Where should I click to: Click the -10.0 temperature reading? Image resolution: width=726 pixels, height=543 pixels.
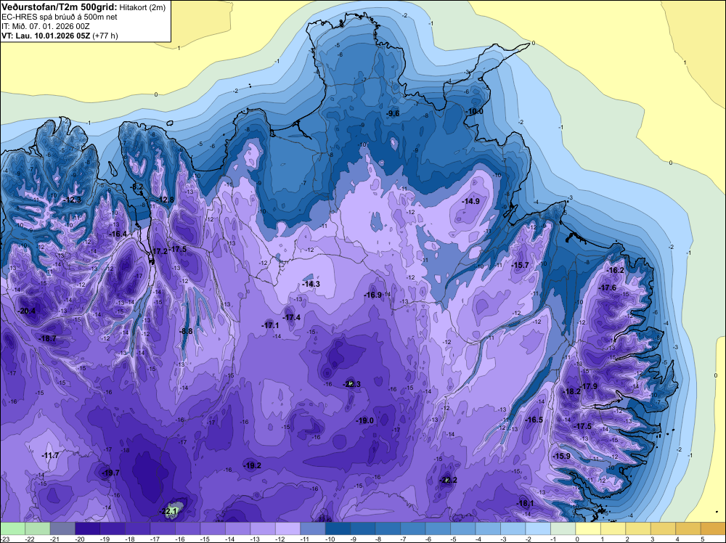pos(474,112)
